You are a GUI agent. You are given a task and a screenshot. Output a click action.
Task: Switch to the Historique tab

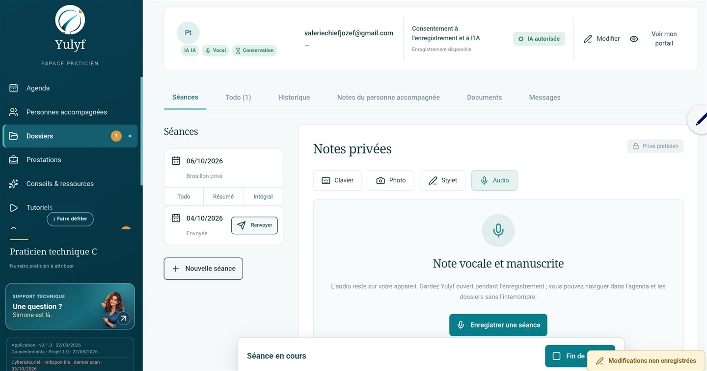(294, 98)
